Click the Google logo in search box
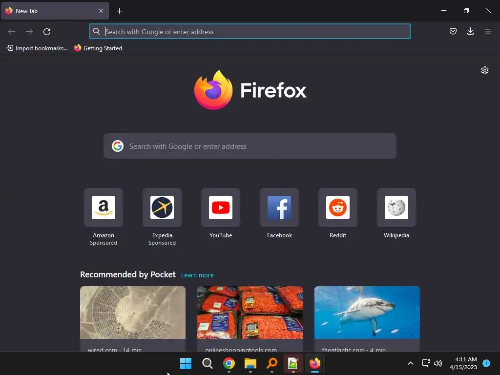500x375 pixels. [118, 146]
